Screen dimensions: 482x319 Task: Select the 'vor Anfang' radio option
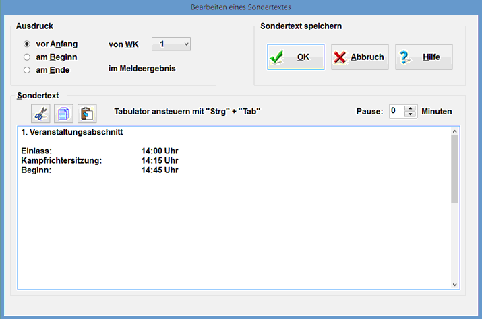(x=27, y=44)
